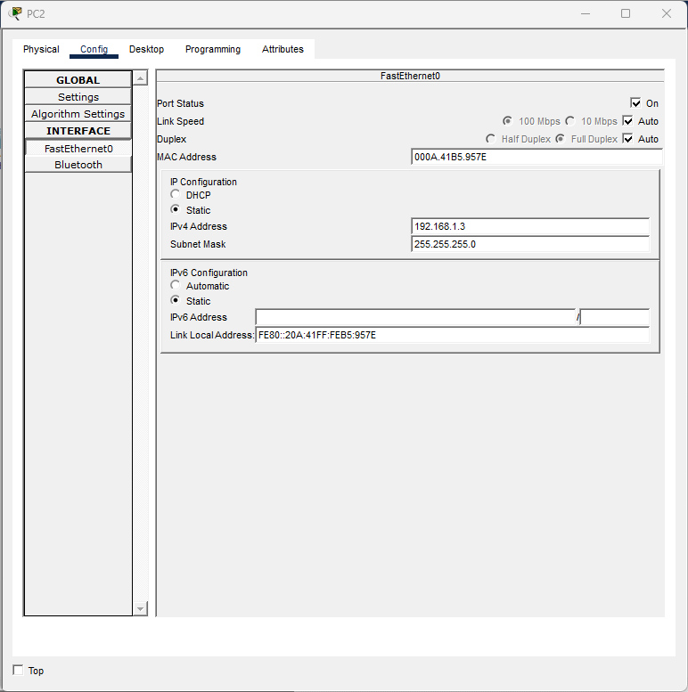688x692 pixels.
Task: Select the FastEthernet0 interface
Action: pos(78,149)
